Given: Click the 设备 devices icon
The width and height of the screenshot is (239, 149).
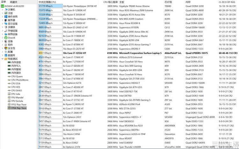Looking at the screenshot, I should point(6,41).
